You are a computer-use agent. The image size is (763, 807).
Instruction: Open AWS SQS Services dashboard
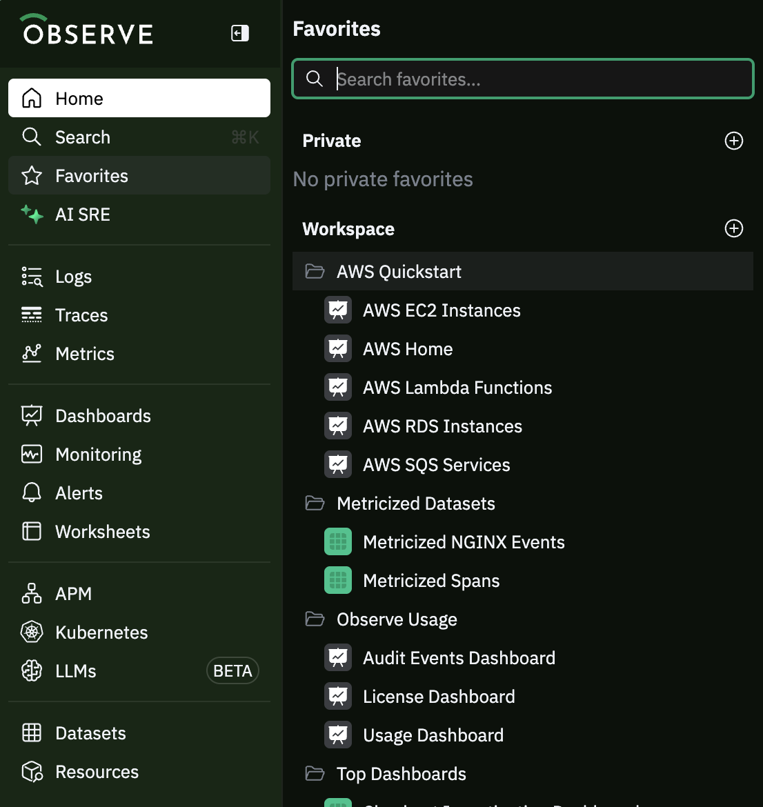[x=522, y=464]
